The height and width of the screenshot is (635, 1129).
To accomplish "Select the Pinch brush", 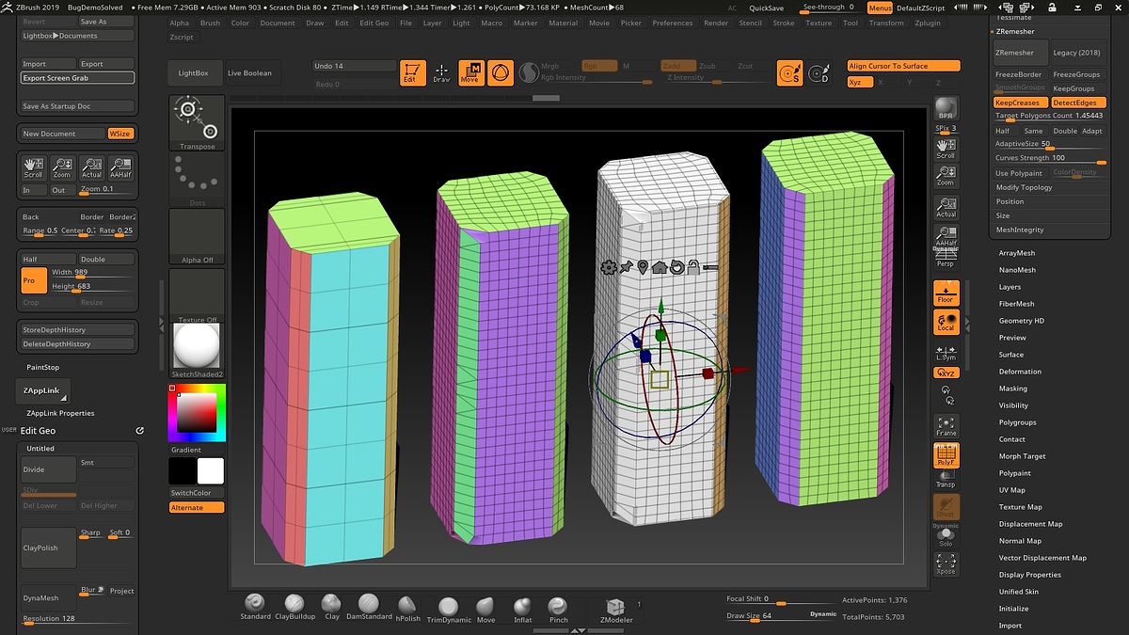I will [x=558, y=608].
